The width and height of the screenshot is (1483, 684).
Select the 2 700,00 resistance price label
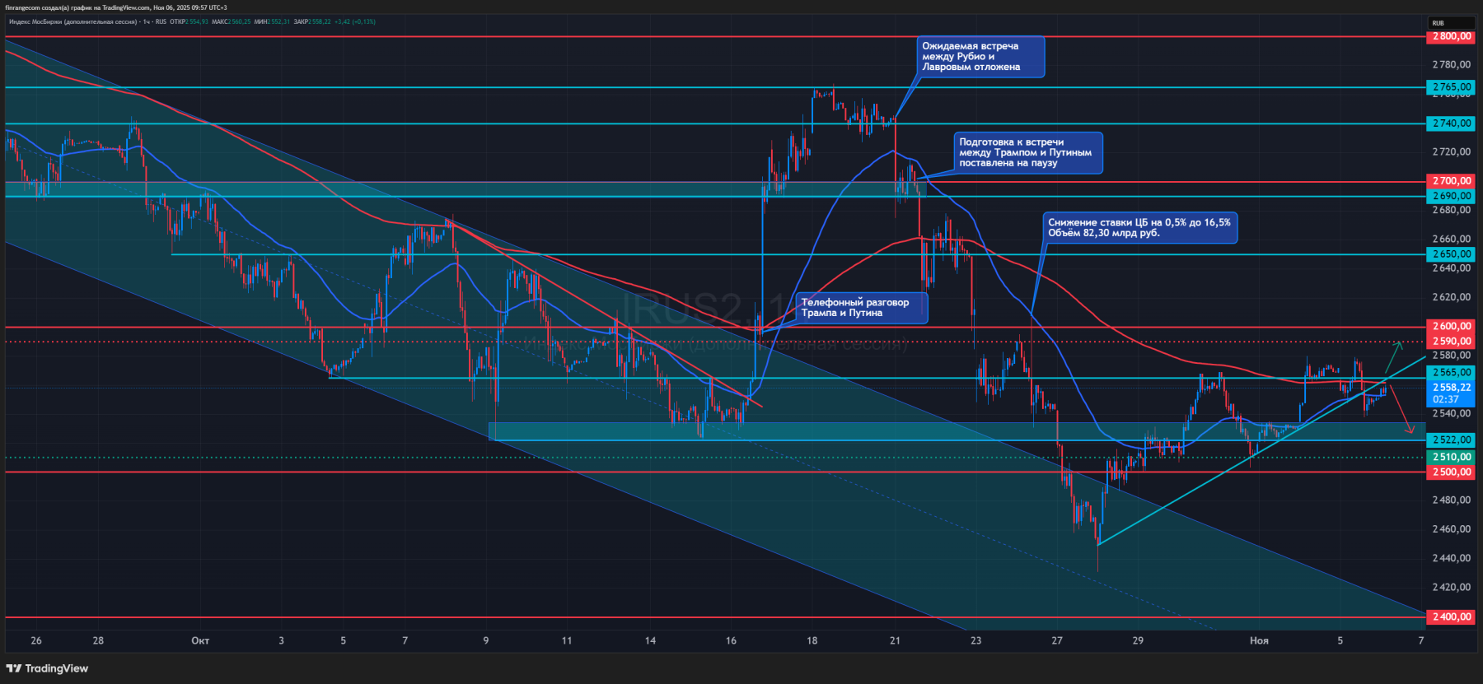[x=1451, y=181]
